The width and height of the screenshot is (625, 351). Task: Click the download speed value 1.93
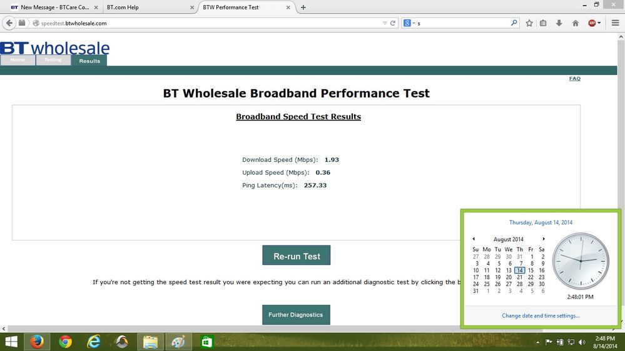coord(332,160)
